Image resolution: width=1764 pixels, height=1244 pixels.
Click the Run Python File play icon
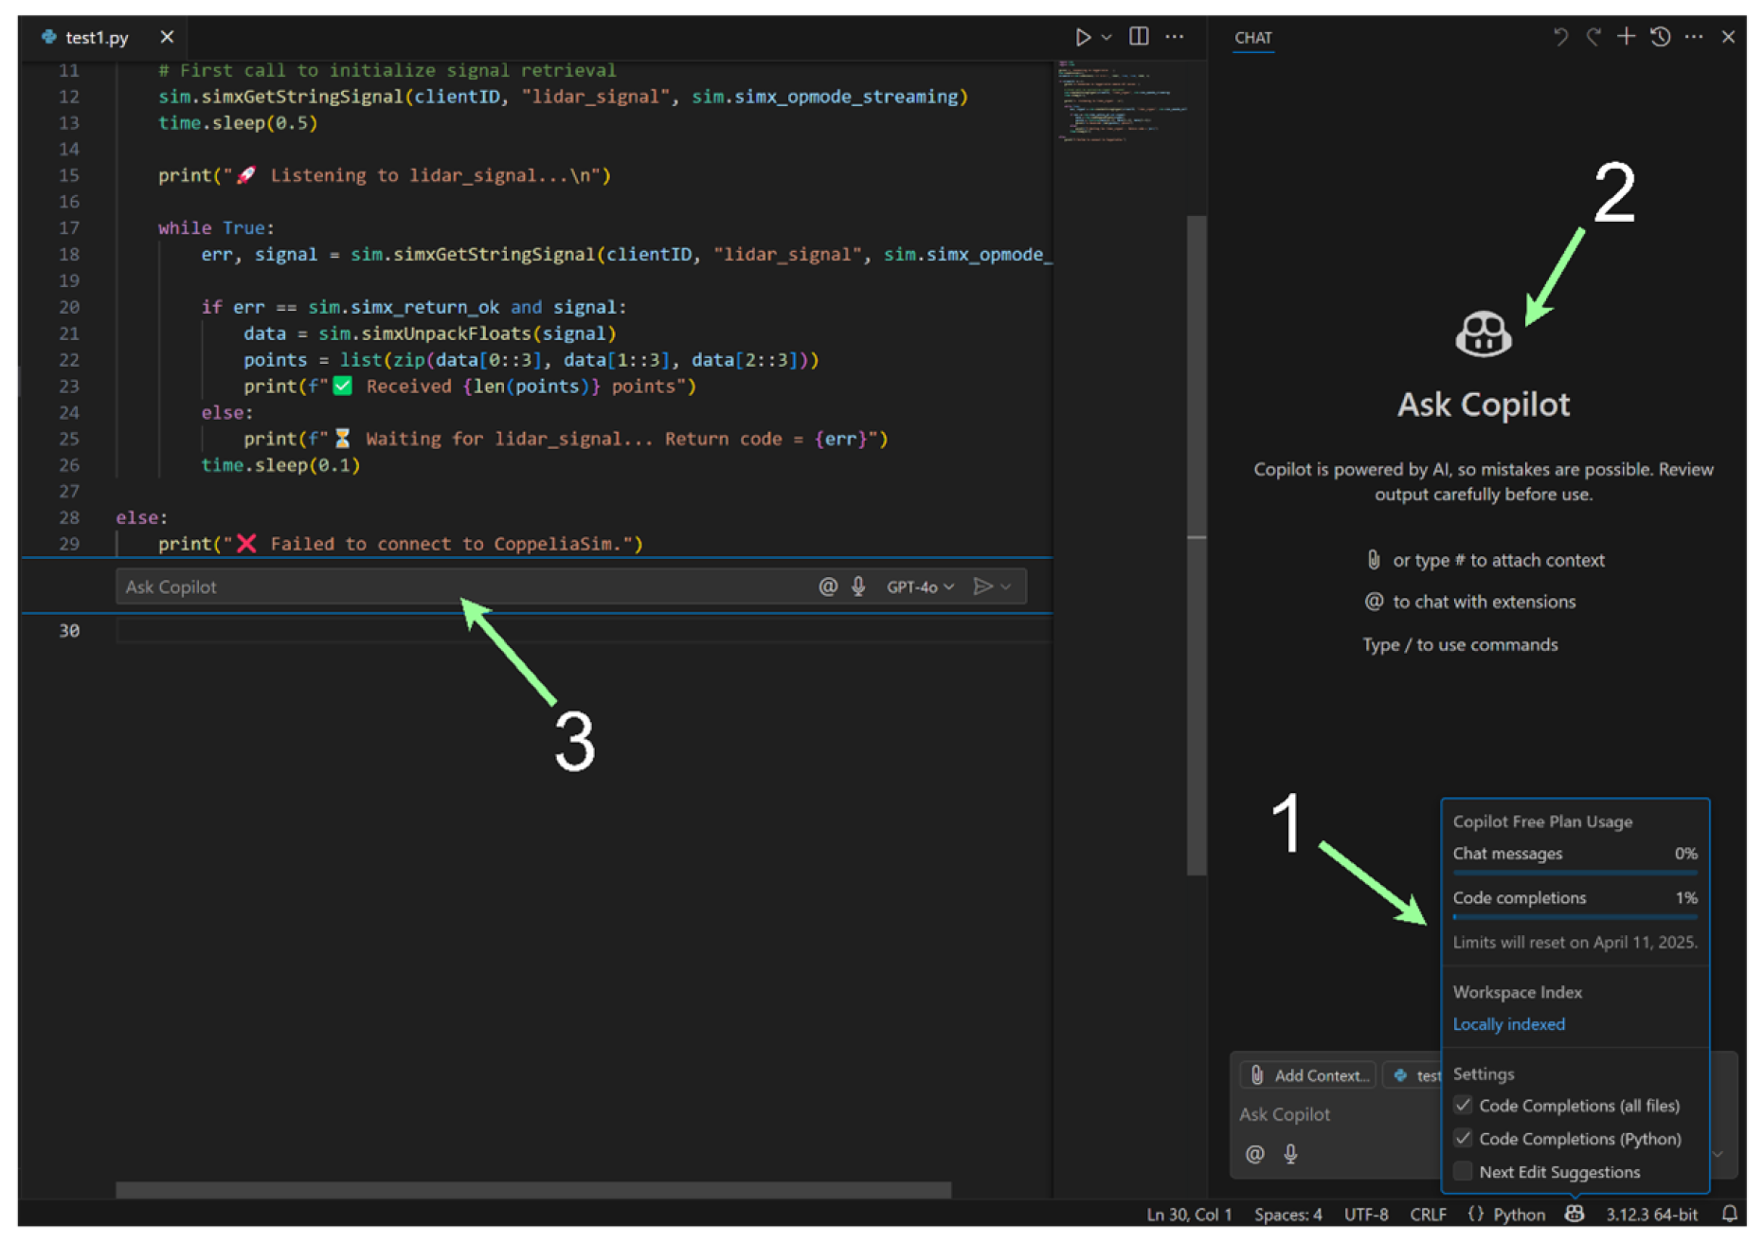coord(1082,37)
